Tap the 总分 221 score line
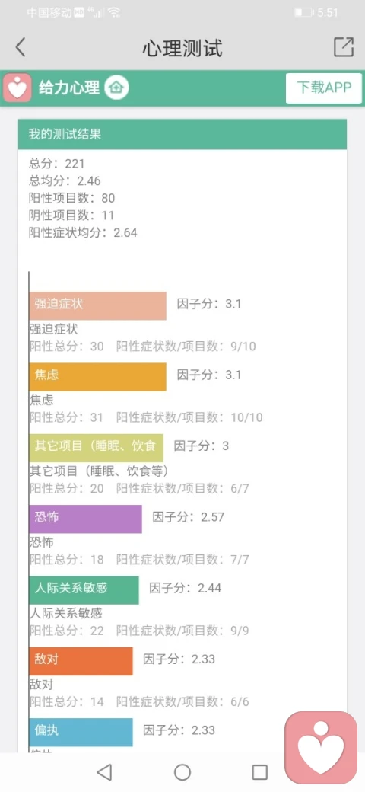This screenshot has width=365, height=792. 57,164
